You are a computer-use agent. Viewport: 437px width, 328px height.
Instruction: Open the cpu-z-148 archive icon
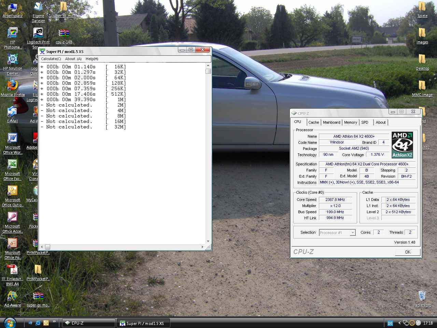pos(64,34)
